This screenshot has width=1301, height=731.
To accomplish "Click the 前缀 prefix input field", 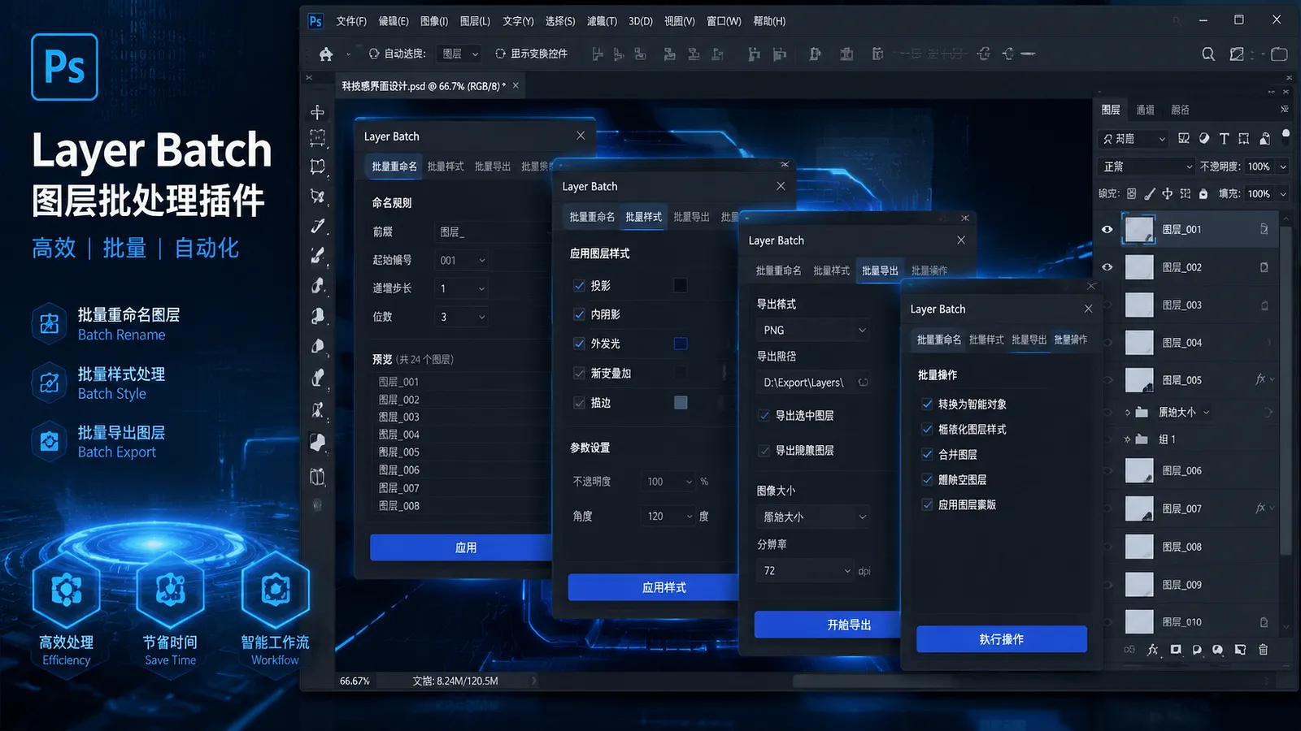I will point(492,232).
